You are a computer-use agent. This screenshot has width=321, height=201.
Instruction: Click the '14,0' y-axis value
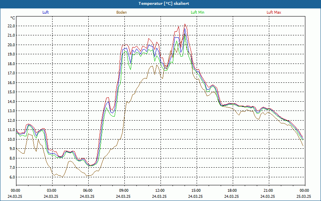tap(11, 102)
